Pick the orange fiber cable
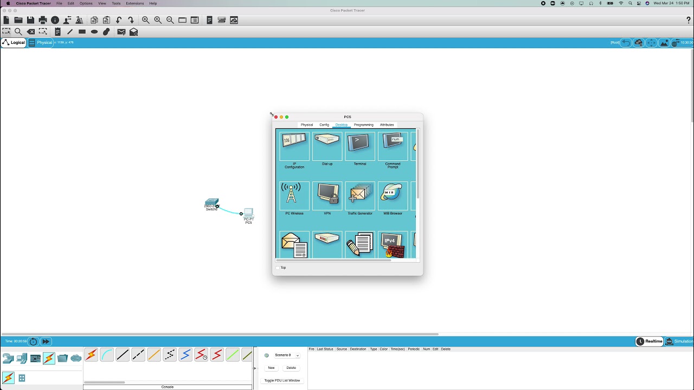The height and width of the screenshot is (390, 694). (x=154, y=355)
